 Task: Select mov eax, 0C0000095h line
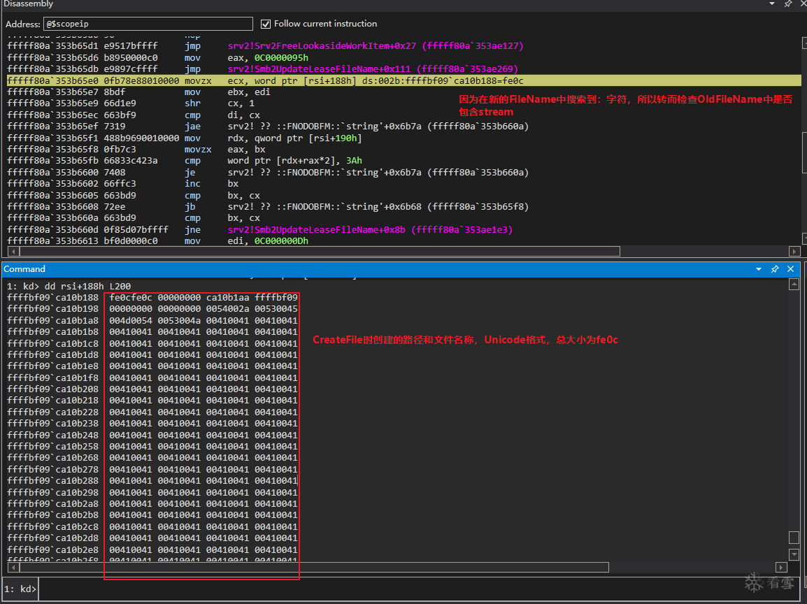pos(157,57)
